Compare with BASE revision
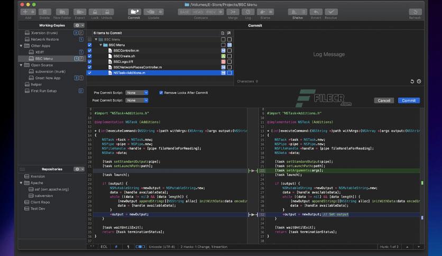 [x=185, y=12]
